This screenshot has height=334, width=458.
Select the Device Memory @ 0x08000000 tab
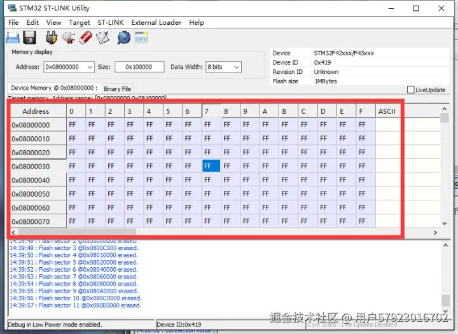(54, 88)
